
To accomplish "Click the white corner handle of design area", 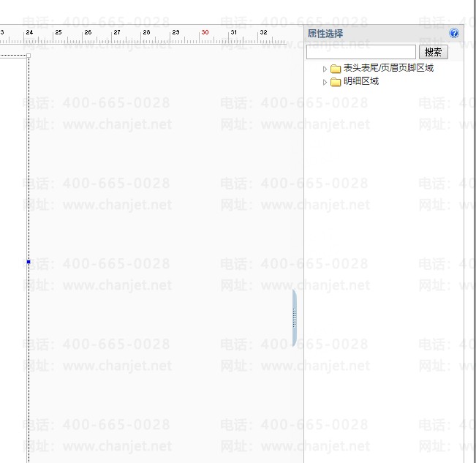I will [x=29, y=56].
